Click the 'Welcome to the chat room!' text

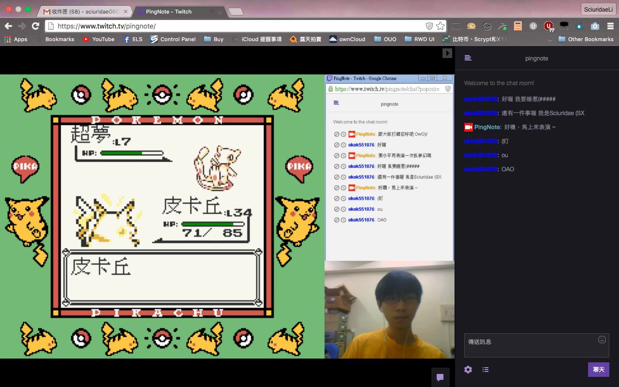(499, 83)
